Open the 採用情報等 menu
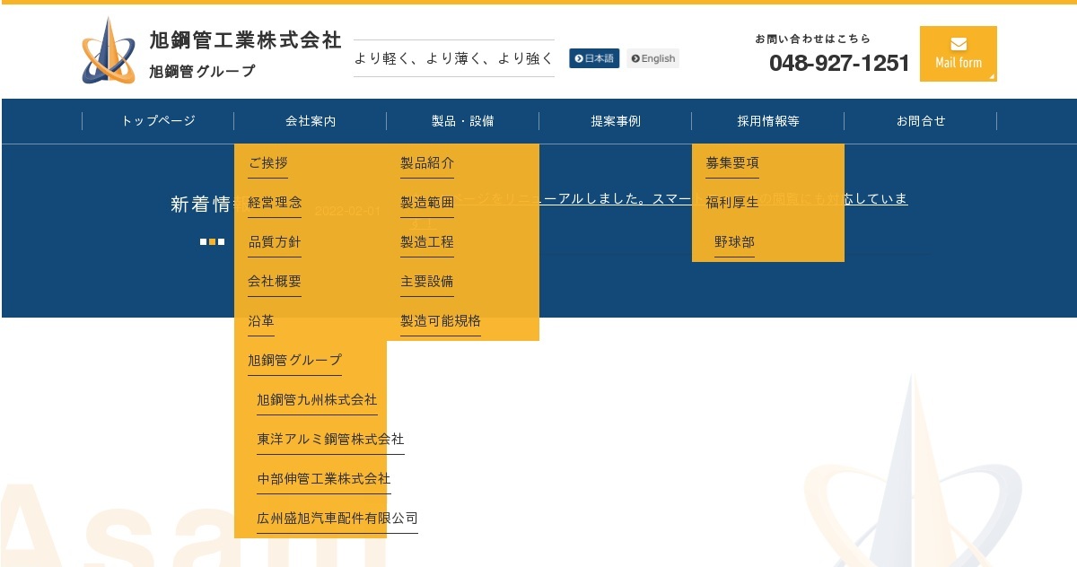1077x567 pixels. 768,121
